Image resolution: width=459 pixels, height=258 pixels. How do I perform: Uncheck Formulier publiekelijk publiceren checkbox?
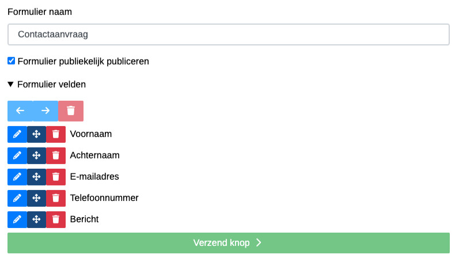point(12,60)
